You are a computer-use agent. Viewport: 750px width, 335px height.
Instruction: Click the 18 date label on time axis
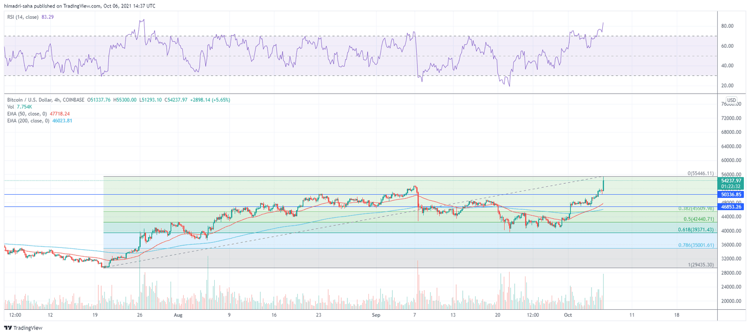(x=677, y=315)
